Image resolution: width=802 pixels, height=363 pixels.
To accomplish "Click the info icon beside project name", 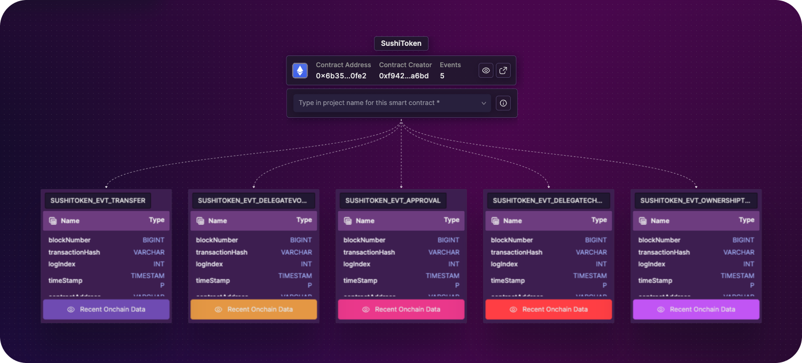I will click(503, 103).
